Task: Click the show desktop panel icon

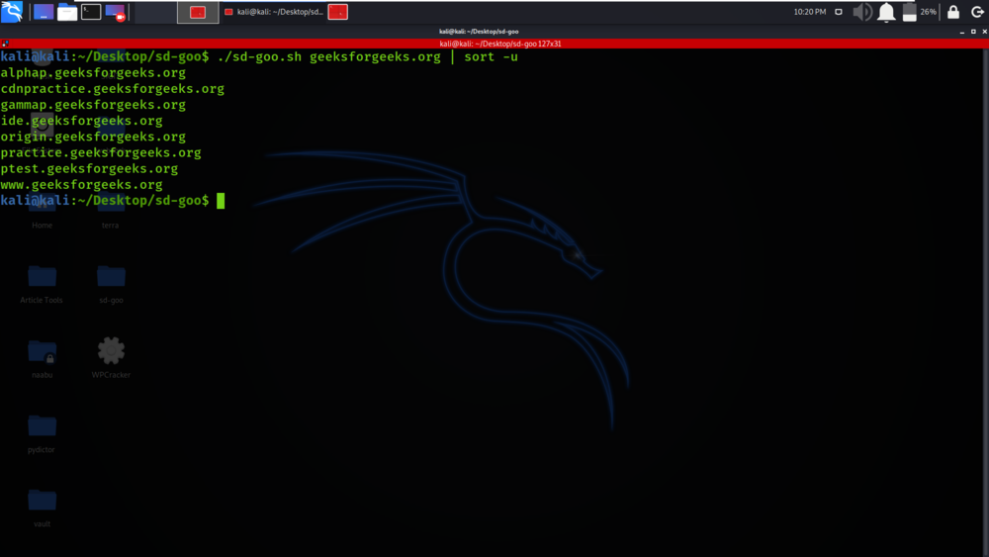Action: pos(44,11)
